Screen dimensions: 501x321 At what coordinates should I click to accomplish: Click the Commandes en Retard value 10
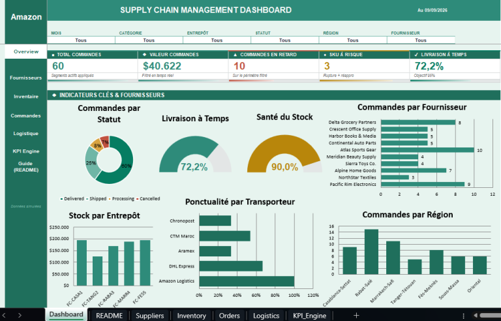point(239,66)
